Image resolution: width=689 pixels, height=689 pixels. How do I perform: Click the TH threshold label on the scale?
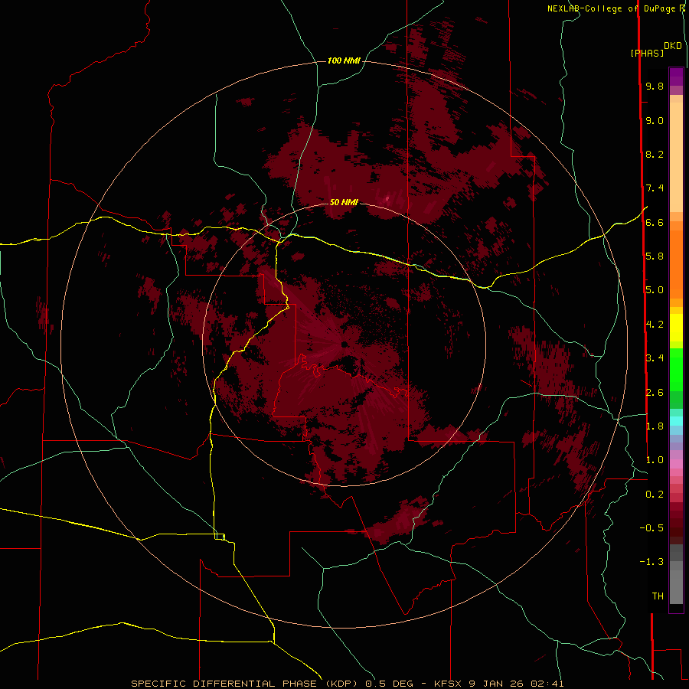(x=658, y=596)
